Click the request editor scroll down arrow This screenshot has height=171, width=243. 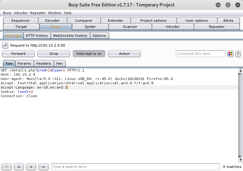241,160
